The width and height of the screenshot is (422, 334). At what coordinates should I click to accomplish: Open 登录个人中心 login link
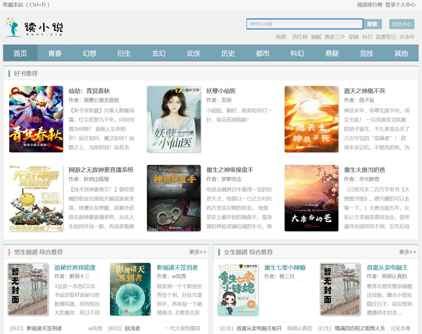[x=400, y=5]
